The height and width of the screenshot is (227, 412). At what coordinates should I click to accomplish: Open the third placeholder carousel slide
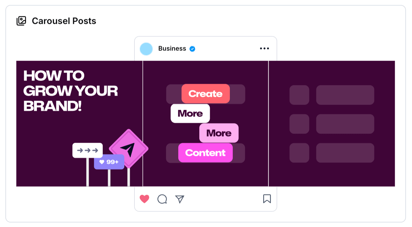coord(332,124)
